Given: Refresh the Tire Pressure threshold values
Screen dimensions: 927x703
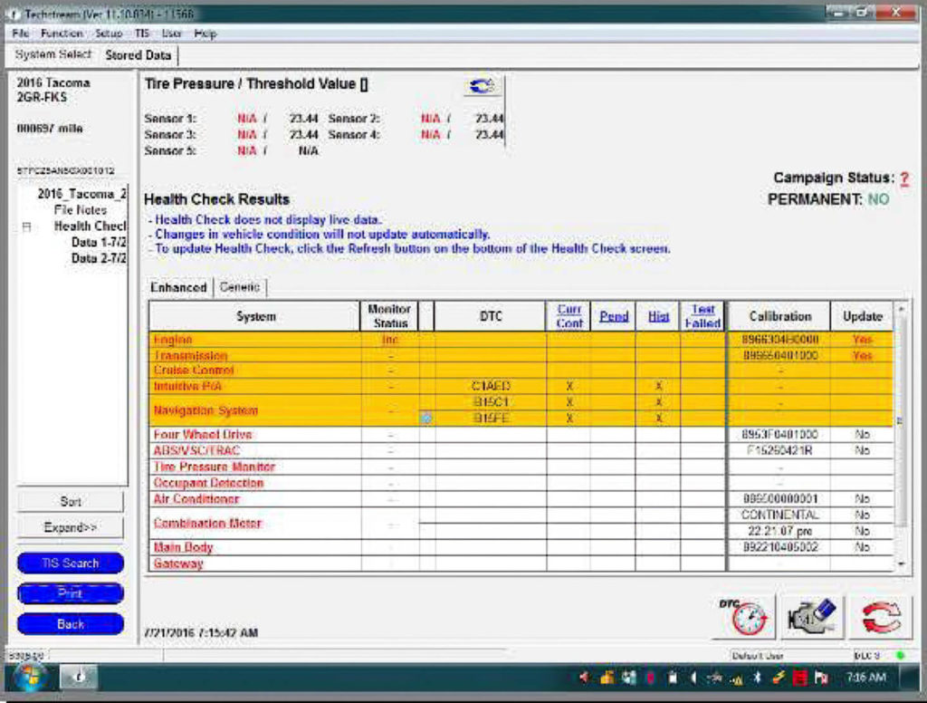Looking at the screenshot, I should click(482, 86).
